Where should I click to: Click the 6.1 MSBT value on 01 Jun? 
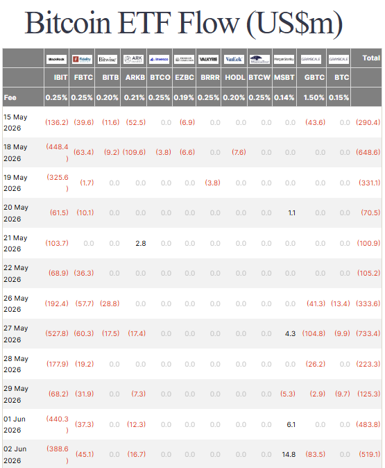tap(291, 425)
